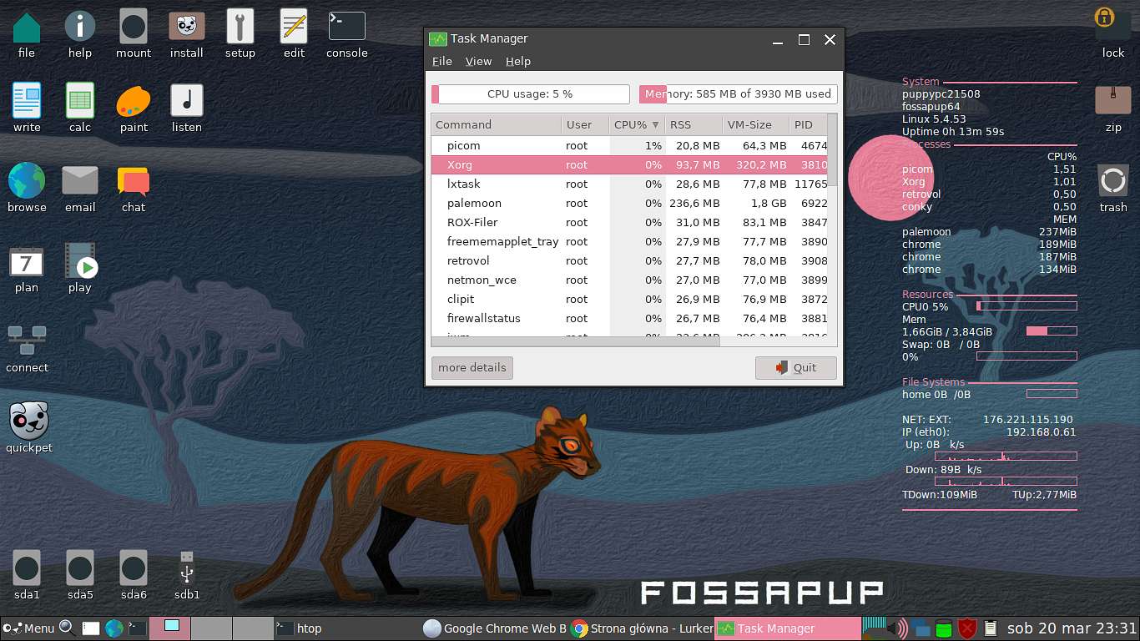Click the sdb1 USB drive icon

click(187, 568)
